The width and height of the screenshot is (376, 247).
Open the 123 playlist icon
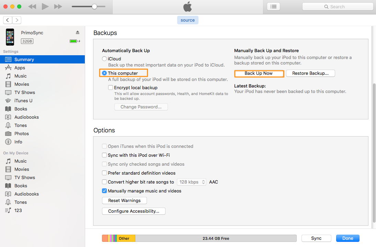[x=8, y=210]
